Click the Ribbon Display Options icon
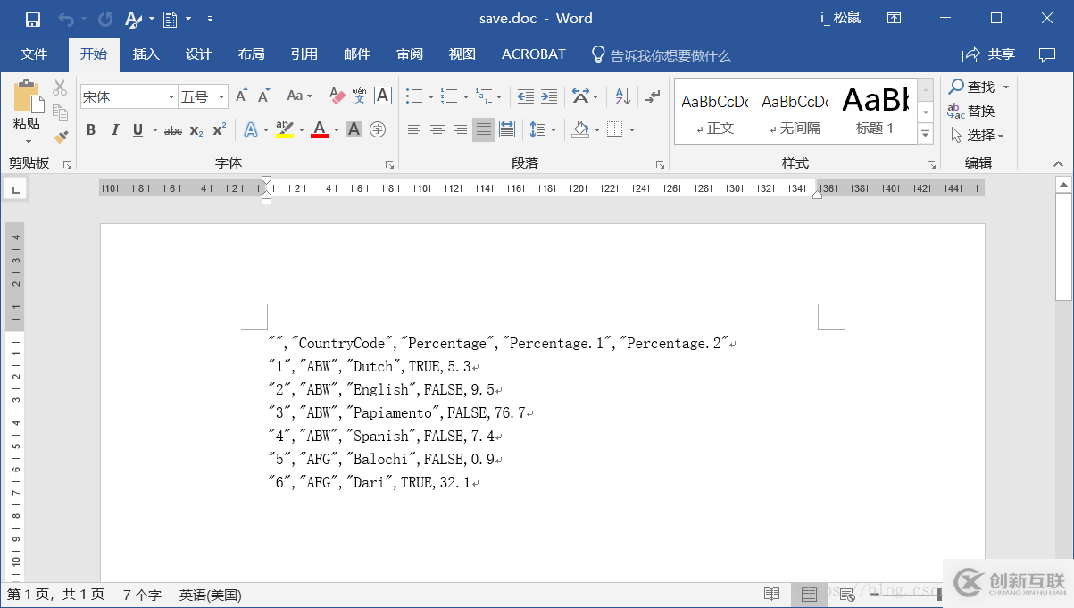The height and width of the screenshot is (608, 1074). [x=894, y=19]
